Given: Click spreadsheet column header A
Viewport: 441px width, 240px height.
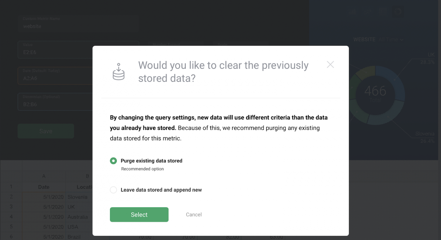Looking at the screenshot, I should pos(44,176).
